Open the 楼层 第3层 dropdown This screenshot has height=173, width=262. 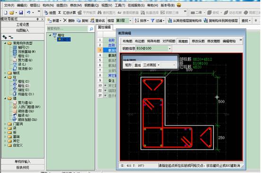point(131,21)
